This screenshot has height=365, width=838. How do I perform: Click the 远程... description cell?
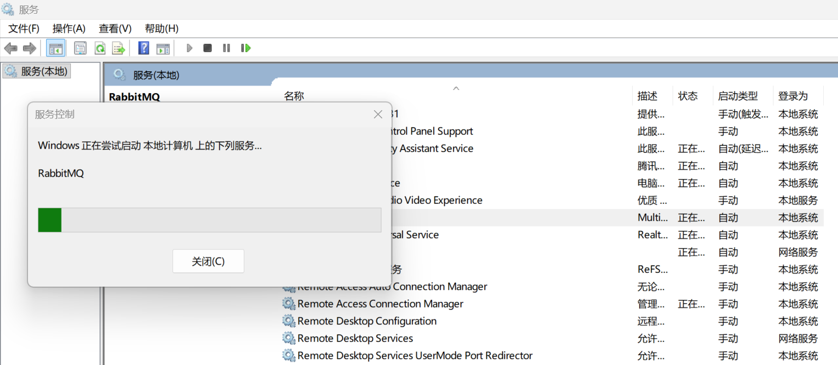(x=651, y=321)
